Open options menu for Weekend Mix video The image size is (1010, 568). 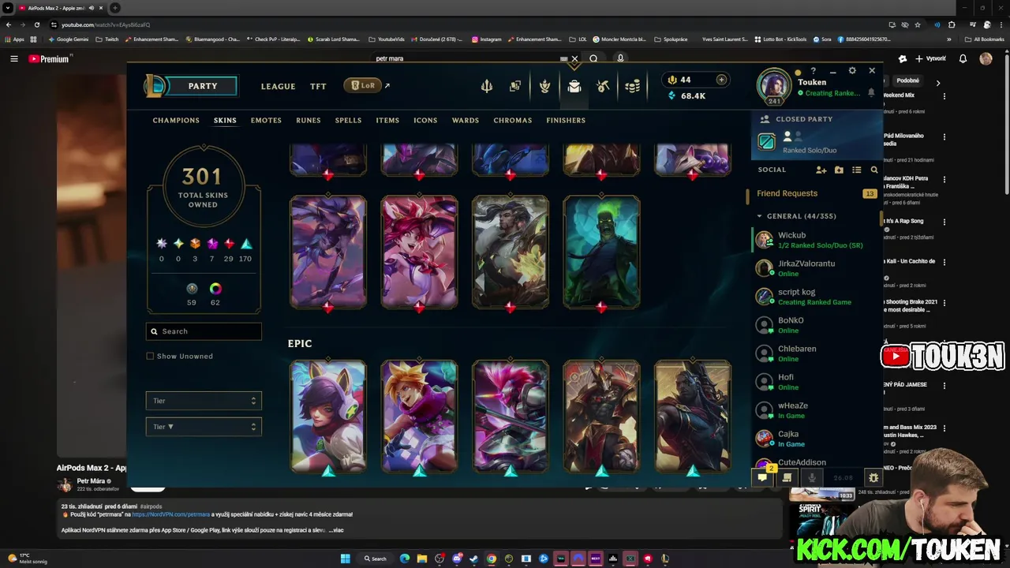(x=945, y=95)
